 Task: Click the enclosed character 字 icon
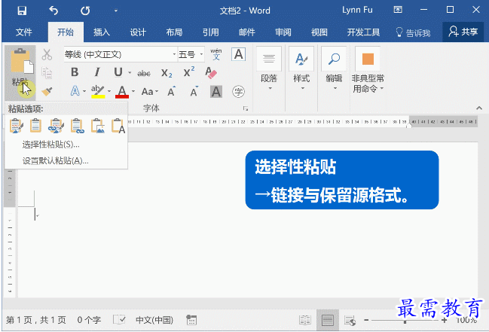pyautogui.click(x=238, y=92)
